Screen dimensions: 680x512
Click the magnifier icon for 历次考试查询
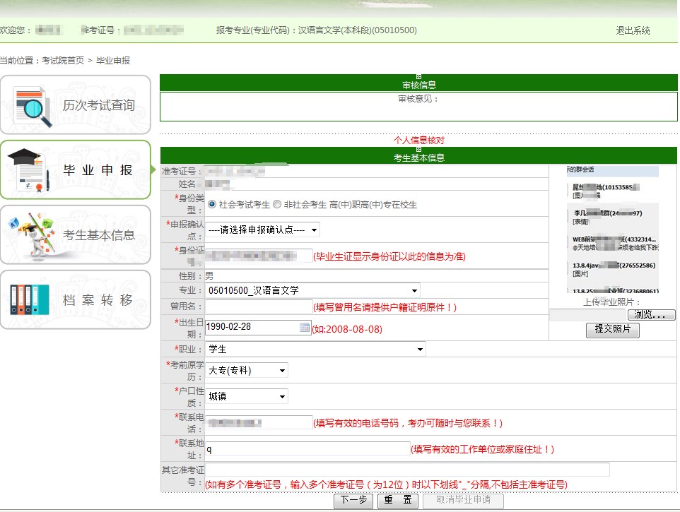(x=33, y=106)
